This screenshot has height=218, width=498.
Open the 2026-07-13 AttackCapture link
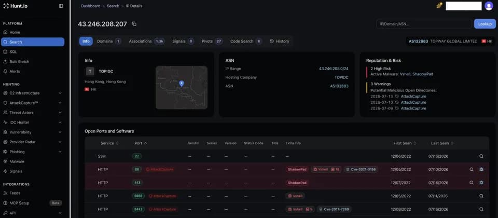[413, 97]
